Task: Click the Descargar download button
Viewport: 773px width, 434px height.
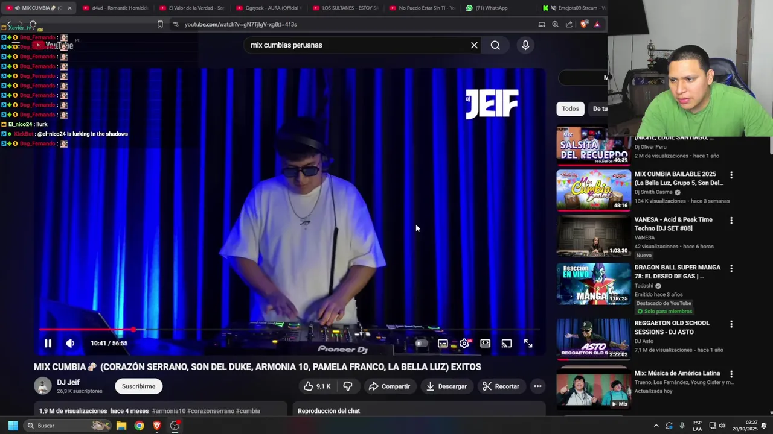Action: point(447,386)
